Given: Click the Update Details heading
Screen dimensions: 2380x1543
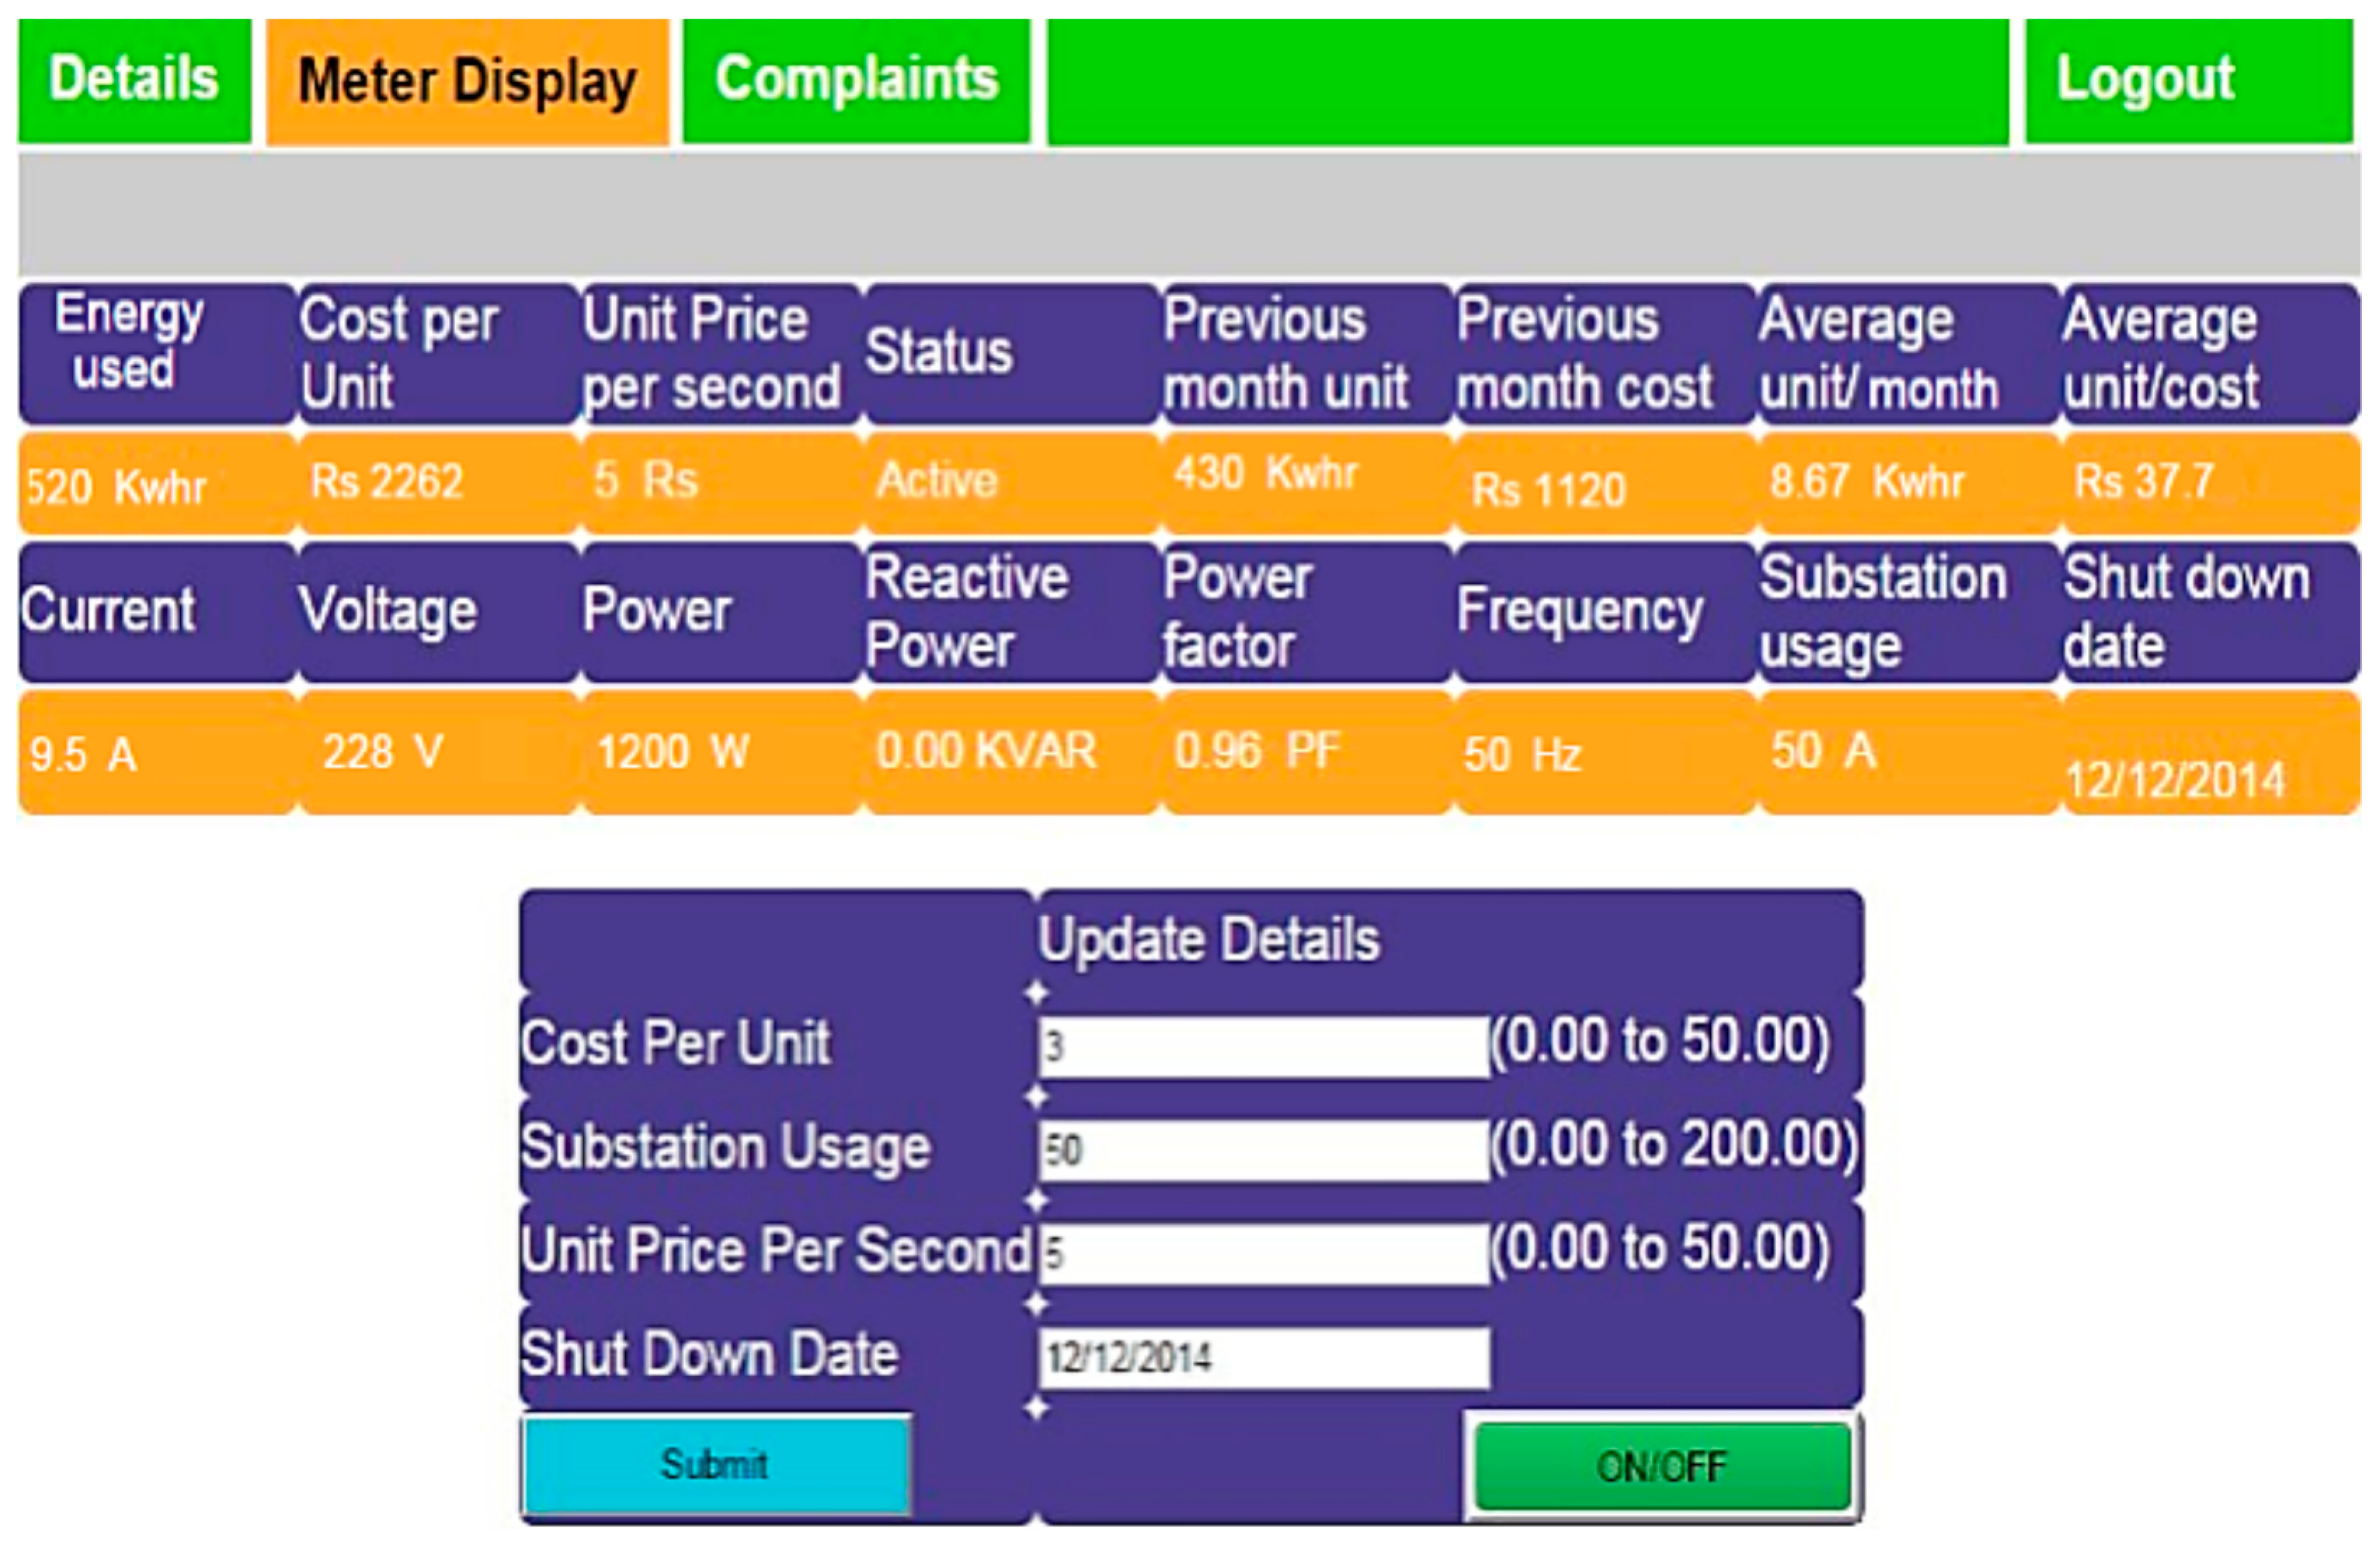Looking at the screenshot, I should tap(1209, 939).
